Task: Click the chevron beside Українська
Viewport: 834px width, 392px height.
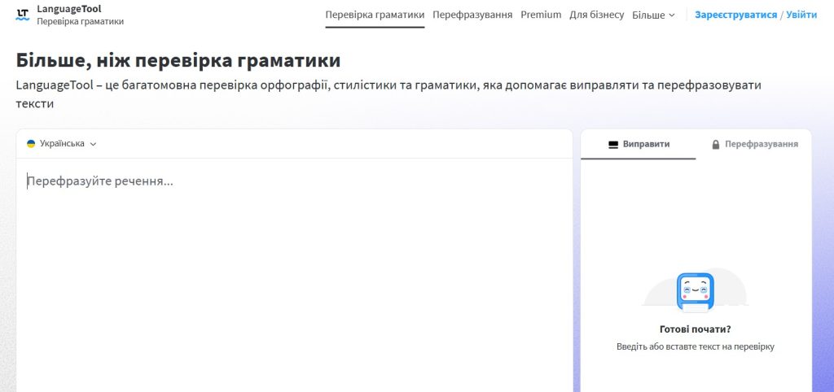Action: click(93, 144)
